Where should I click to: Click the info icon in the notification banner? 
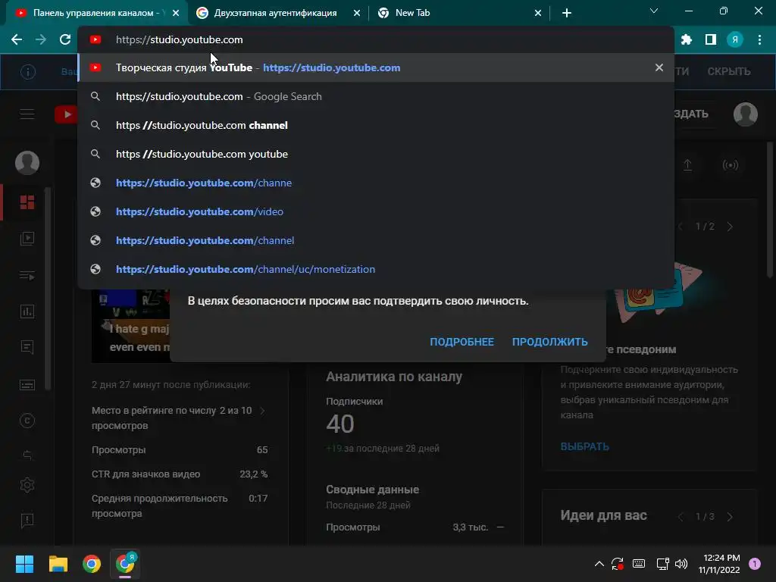pyautogui.click(x=28, y=72)
